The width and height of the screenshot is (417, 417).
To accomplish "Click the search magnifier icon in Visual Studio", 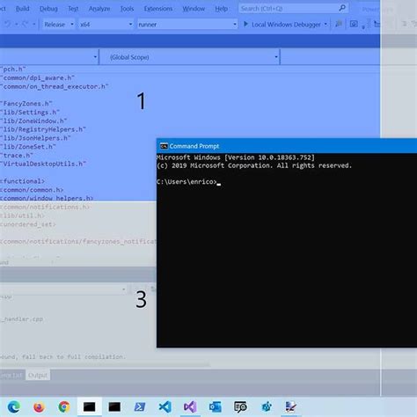I will [x=342, y=8].
